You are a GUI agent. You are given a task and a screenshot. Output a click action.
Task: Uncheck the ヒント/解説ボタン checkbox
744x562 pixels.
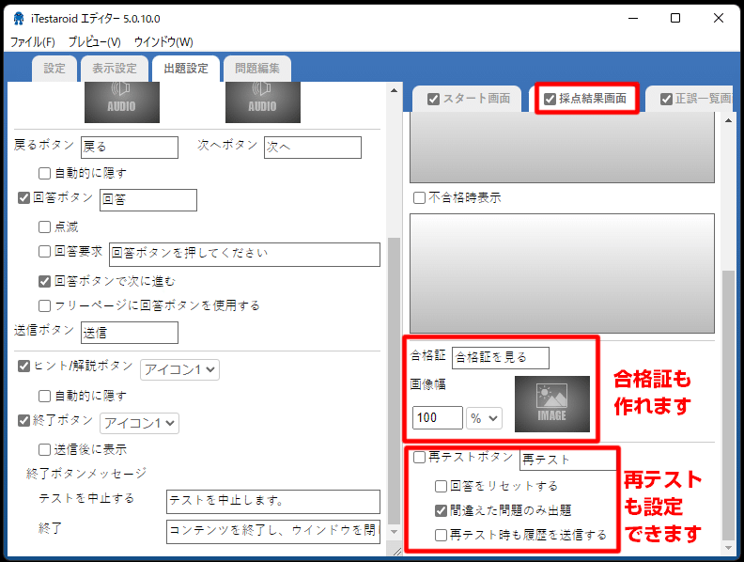click(x=23, y=366)
